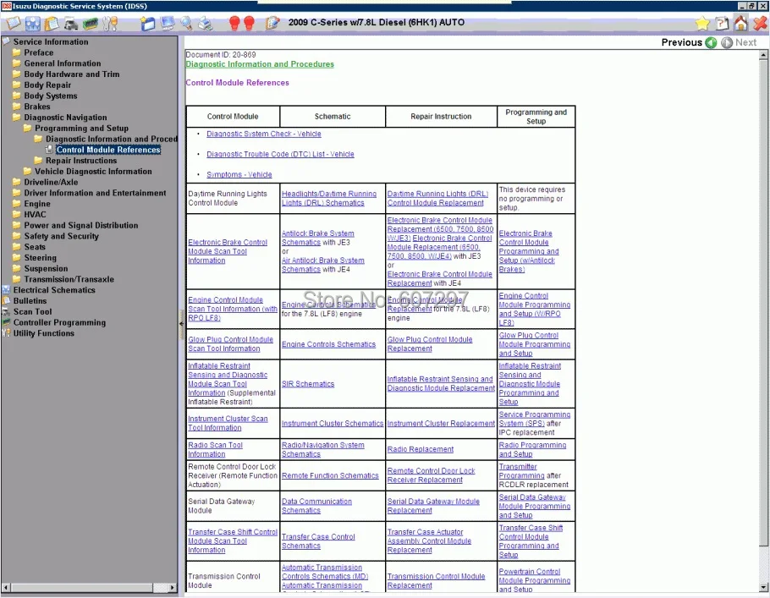This screenshot has height=598, width=770.
Task: Open Transfer Case Control Schematics link
Action: coord(318,541)
